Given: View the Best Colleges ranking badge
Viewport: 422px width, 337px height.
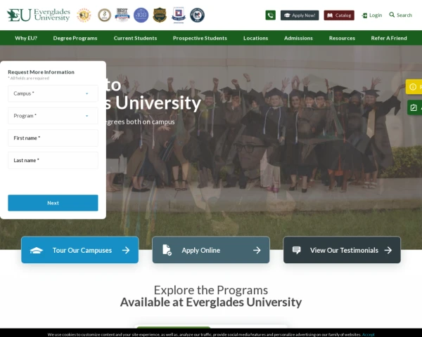Looking at the screenshot, I should click(x=122, y=15).
